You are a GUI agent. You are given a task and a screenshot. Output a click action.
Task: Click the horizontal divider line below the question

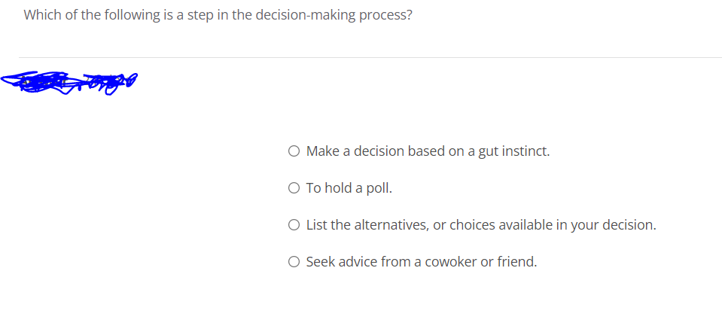(x=370, y=57)
